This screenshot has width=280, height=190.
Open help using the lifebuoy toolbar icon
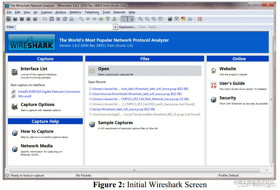click(200, 19)
